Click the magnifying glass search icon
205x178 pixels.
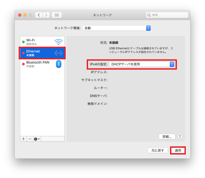tap(149, 15)
